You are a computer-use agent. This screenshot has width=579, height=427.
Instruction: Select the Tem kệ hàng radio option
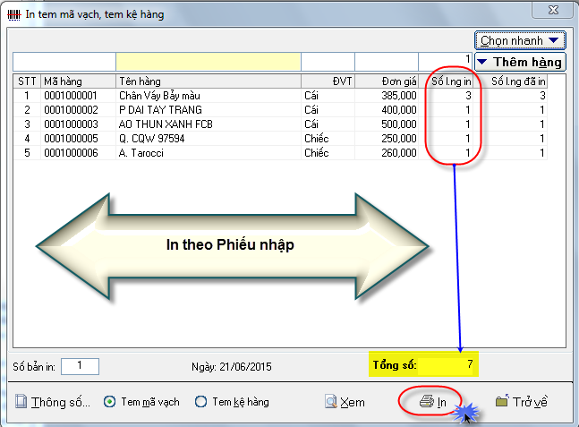[x=200, y=403]
